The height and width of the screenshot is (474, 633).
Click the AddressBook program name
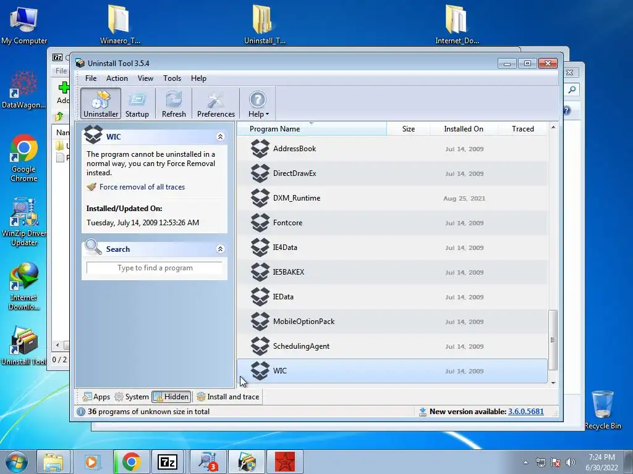295,149
